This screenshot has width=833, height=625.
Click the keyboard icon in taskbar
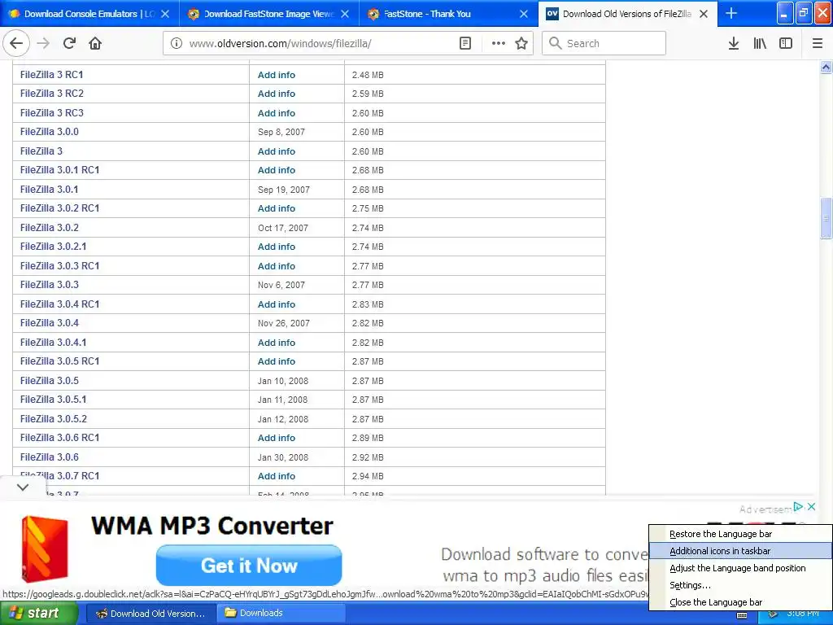[x=742, y=615]
